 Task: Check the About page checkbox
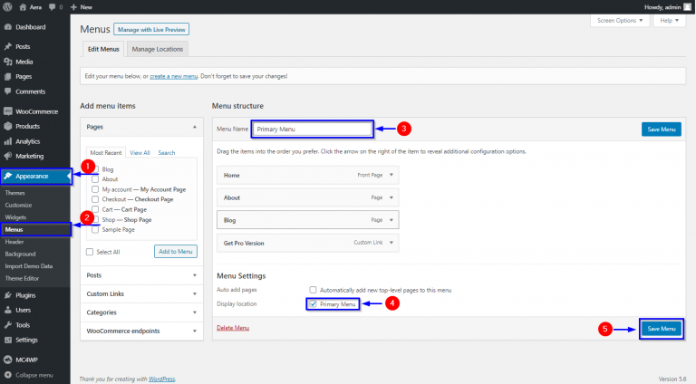coord(95,179)
